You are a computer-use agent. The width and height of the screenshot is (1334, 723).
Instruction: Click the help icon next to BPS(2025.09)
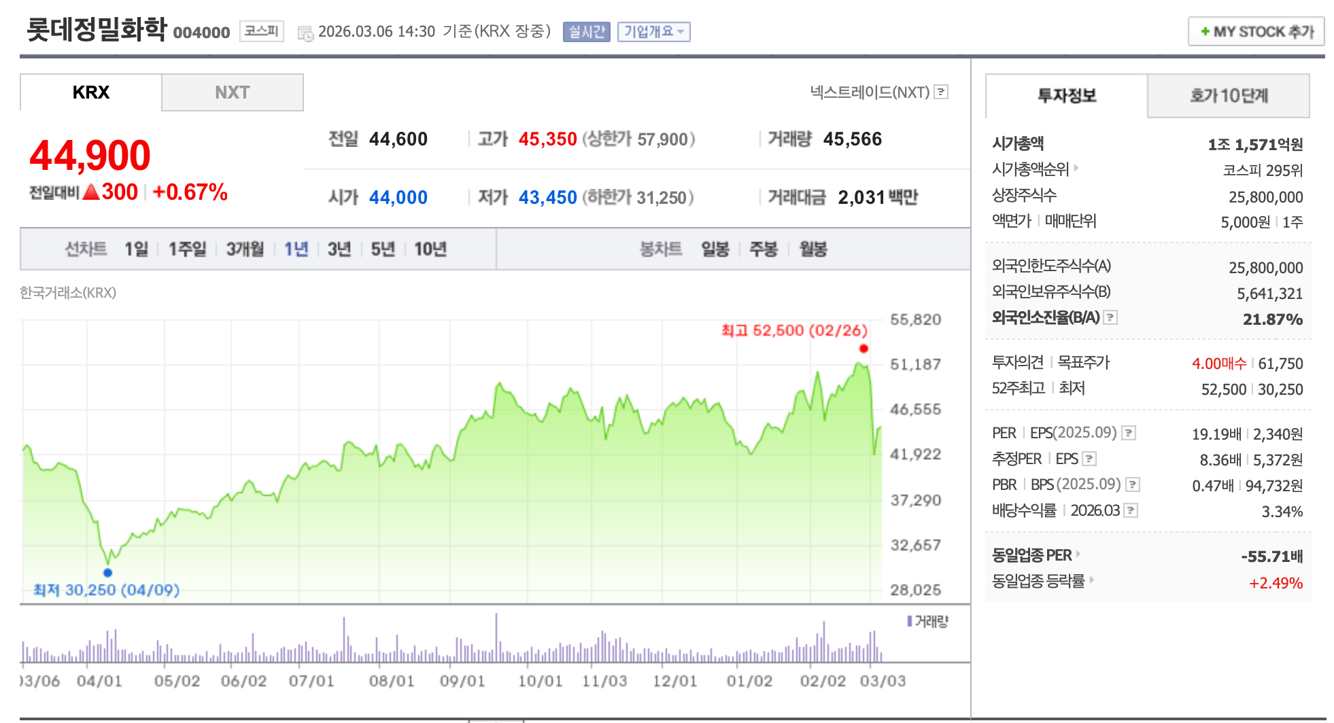click(1133, 484)
